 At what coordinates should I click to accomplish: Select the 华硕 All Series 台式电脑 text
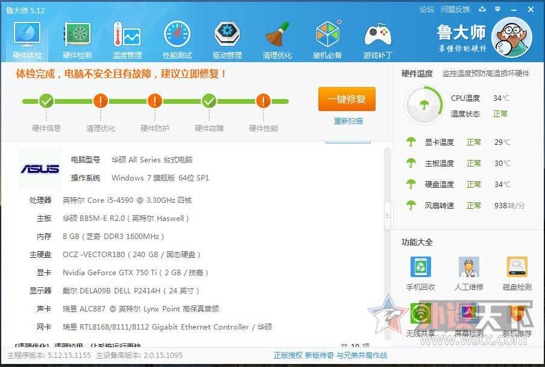coord(152,160)
